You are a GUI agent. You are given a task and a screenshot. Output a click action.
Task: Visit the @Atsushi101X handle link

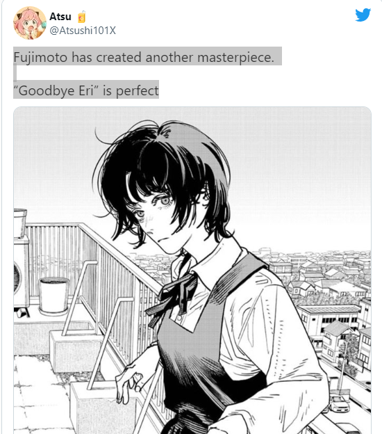pos(83,30)
